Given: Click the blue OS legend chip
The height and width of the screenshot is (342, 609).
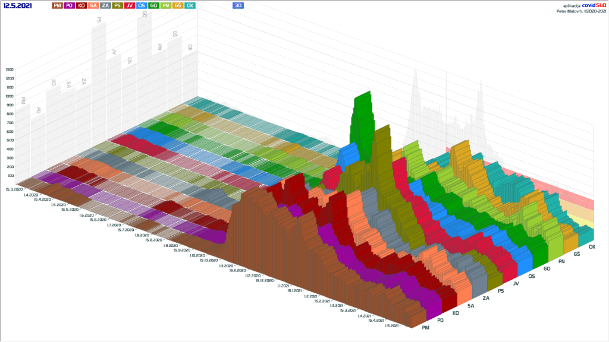Looking at the screenshot, I should point(142,5).
